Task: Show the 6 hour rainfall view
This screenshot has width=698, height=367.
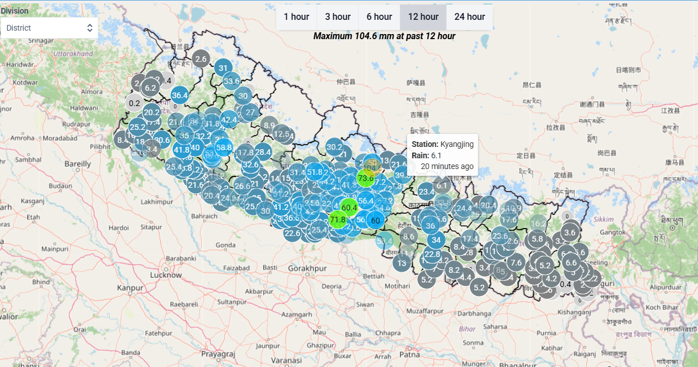Action: [379, 16]
